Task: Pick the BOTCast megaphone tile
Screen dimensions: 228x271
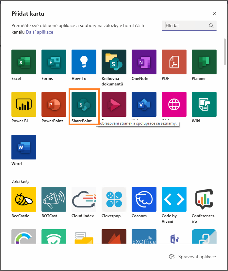Action: pyautogui.click(x=54, y=199)
